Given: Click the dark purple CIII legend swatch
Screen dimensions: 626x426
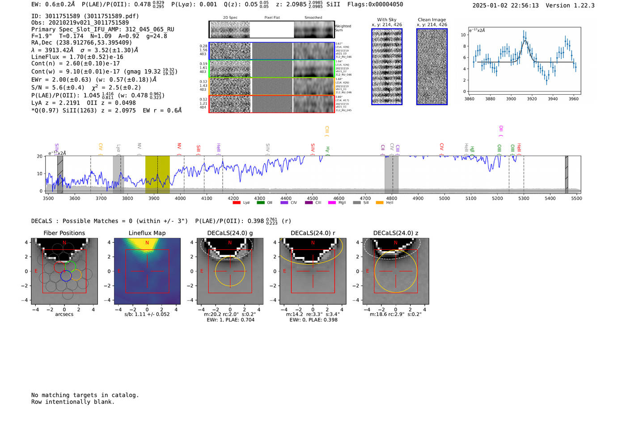Looking at the screenshot, I should point(309,203).
